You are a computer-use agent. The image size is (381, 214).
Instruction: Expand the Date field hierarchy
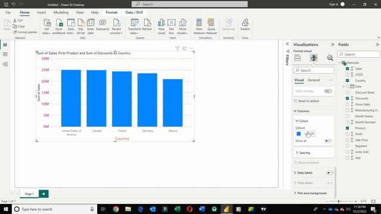click(343, 86)
